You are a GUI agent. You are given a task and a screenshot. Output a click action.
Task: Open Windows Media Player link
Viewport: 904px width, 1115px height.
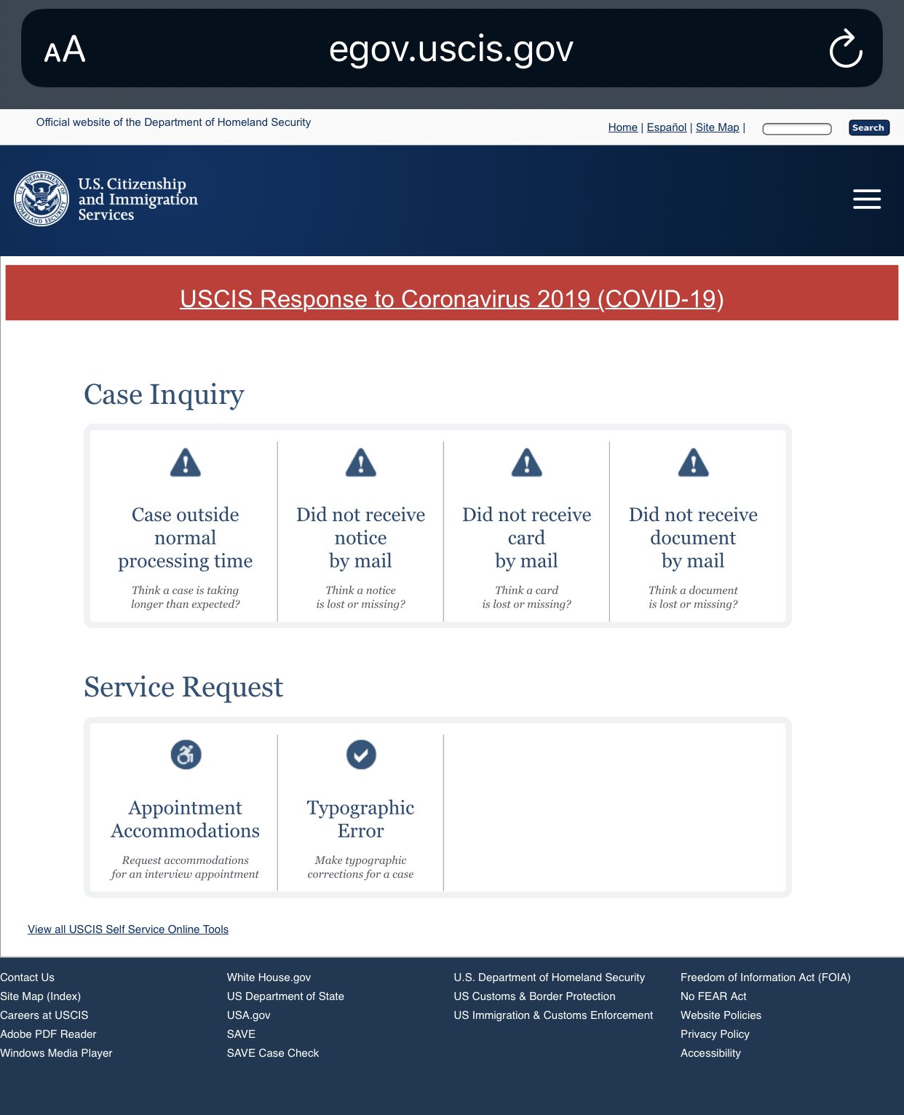(56, 1053)
